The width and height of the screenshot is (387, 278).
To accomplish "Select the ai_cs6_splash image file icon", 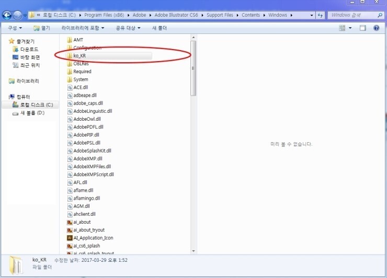I will pos(70,246).
